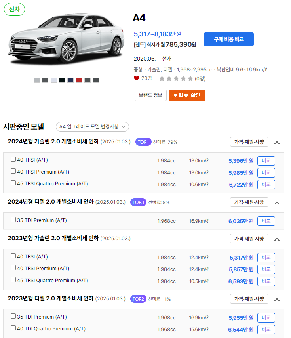Image resolution: width=291 pixels, height=338 pixels.
Task: Click the 5,317만 원 price in the 2023 list
Action: point(242,258)
